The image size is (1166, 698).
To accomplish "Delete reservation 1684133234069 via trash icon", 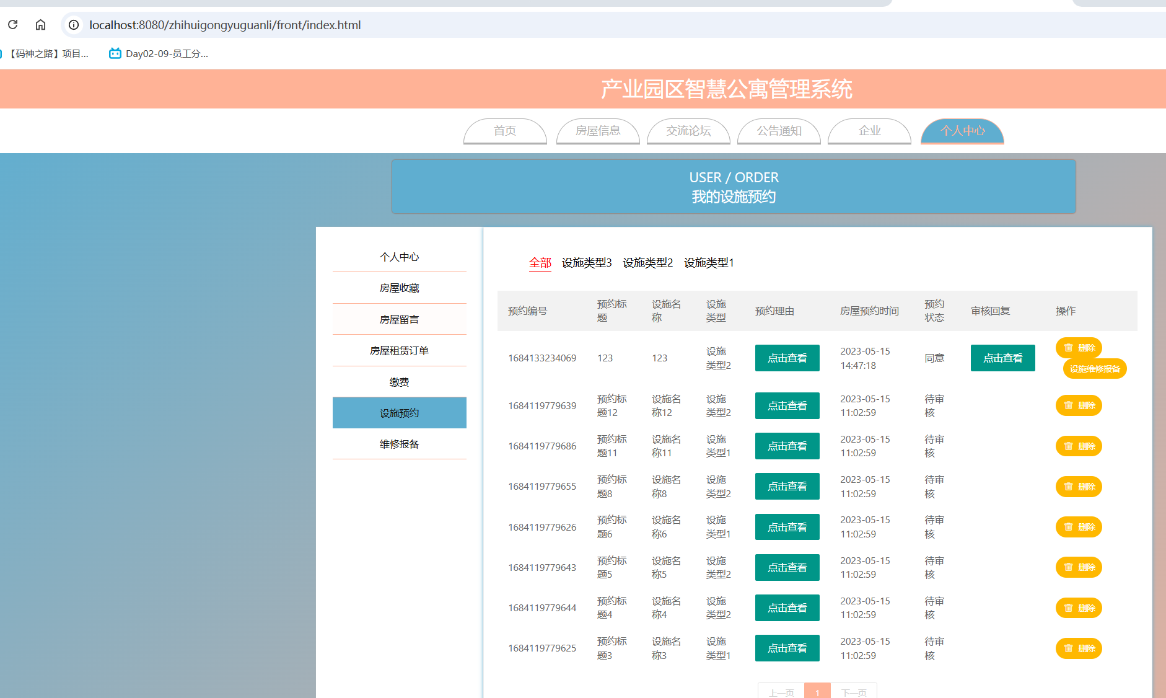I will point(1079,348).
